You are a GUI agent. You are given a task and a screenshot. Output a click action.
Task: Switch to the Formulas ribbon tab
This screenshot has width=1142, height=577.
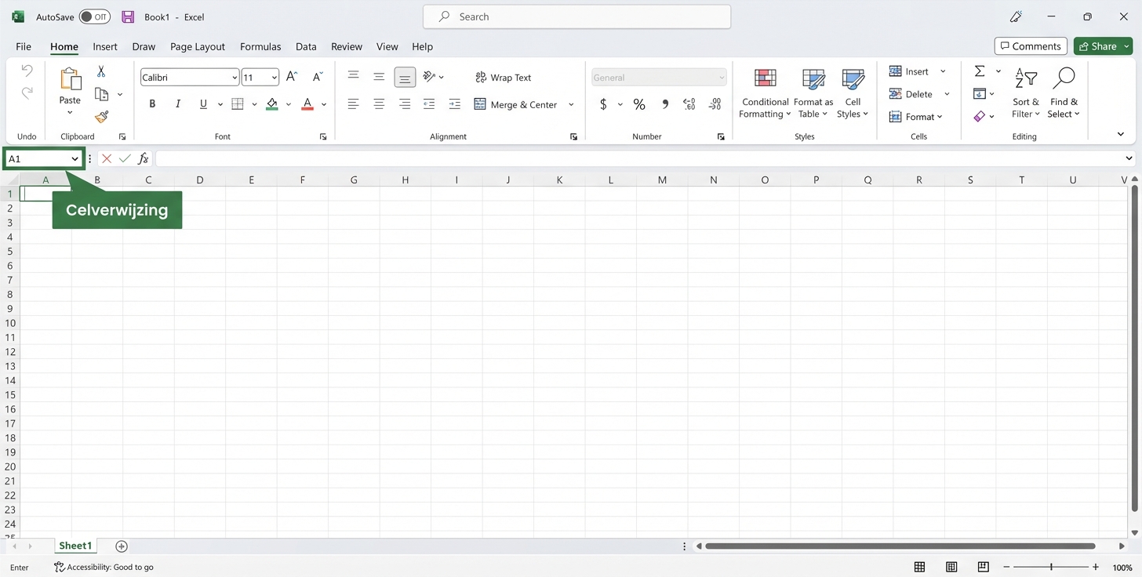[260, 46]
